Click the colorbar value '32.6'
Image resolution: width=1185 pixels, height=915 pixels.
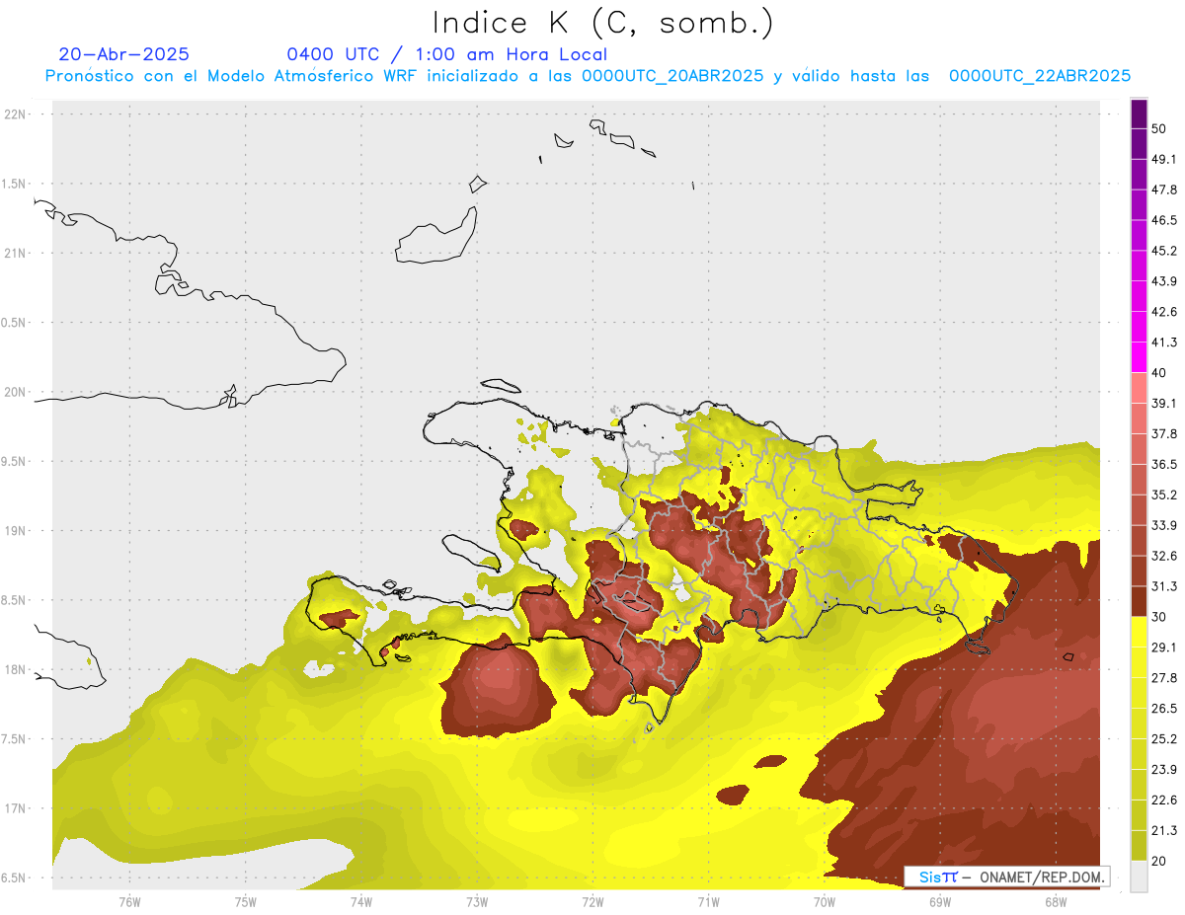coord(1164,556)
